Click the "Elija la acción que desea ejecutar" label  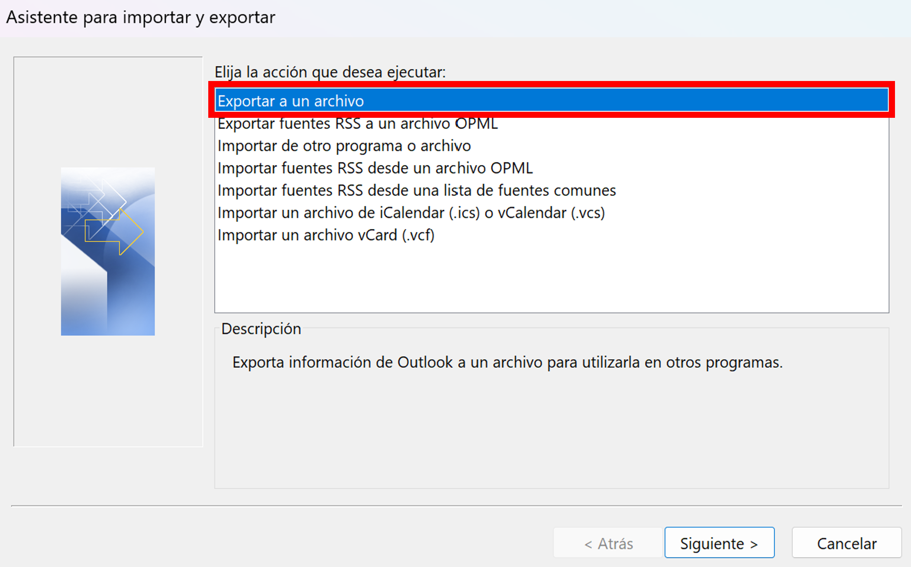330,72
